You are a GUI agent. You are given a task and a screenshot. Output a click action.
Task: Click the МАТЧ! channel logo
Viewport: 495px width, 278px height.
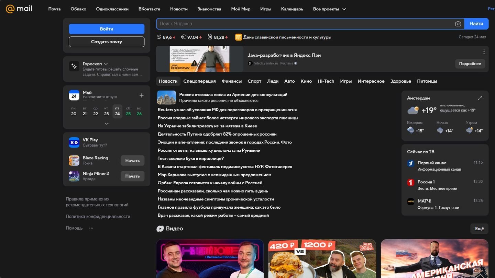click(x=410, y=201)
